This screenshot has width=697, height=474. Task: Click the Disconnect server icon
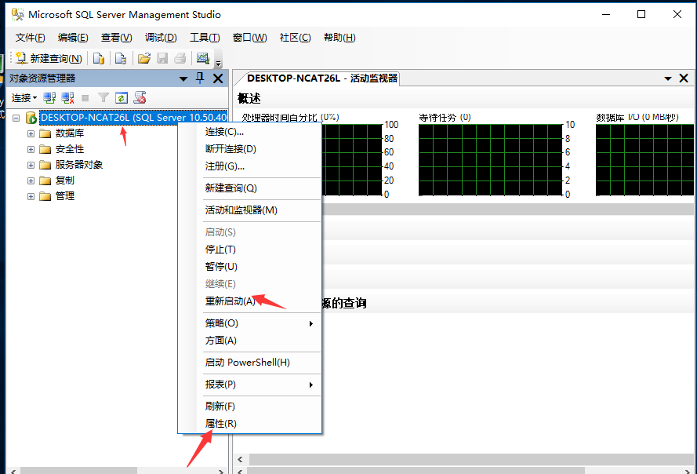pyautogui.click(x=67, y=98)
